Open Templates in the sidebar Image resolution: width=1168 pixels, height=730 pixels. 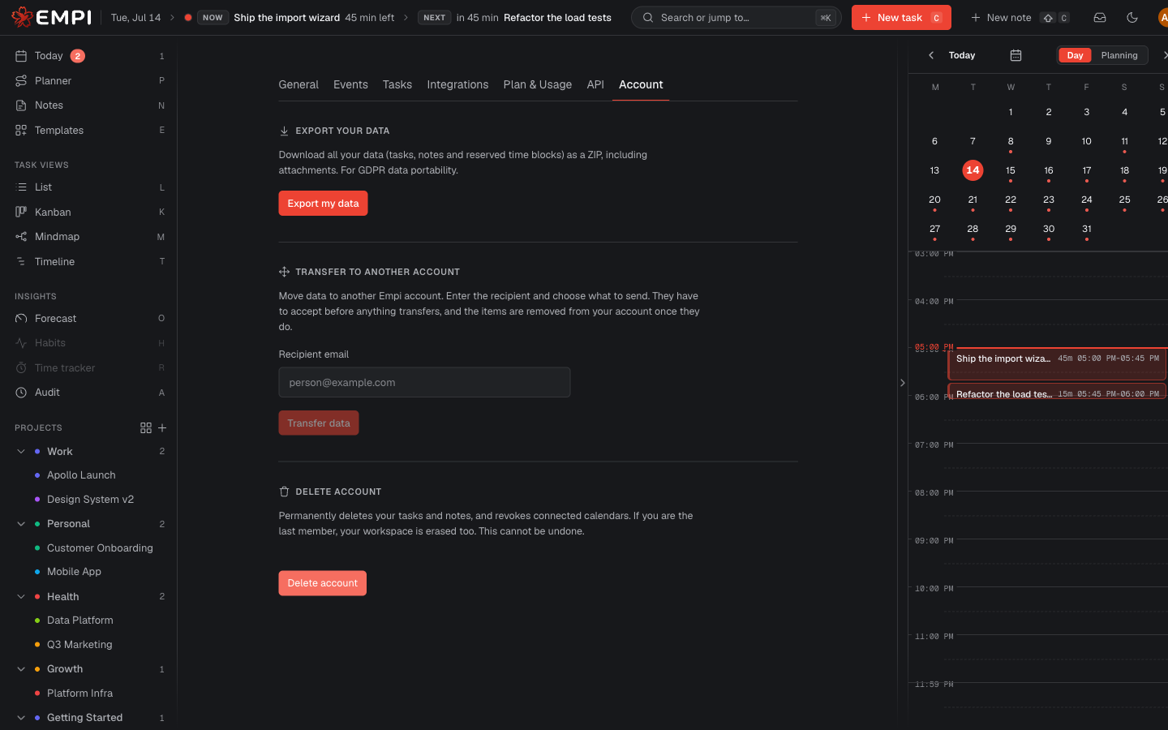[x=89, y=130]
